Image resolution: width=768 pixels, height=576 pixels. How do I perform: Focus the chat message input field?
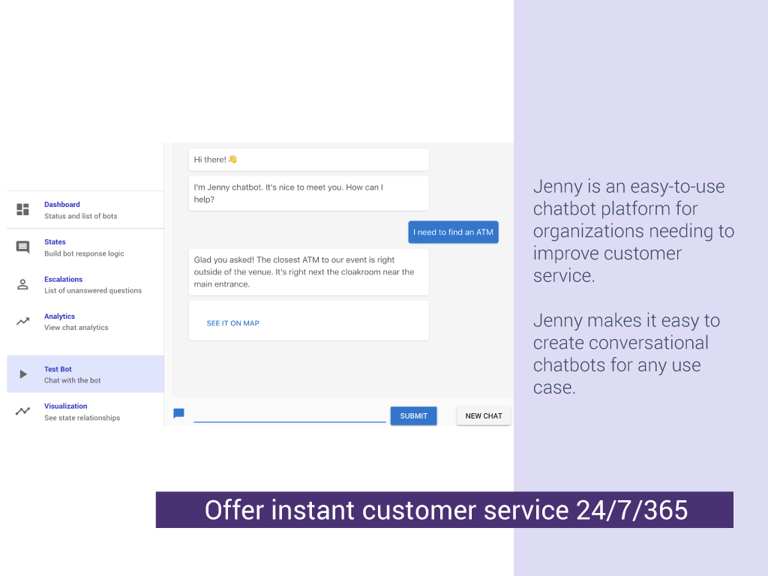[289, 415]
